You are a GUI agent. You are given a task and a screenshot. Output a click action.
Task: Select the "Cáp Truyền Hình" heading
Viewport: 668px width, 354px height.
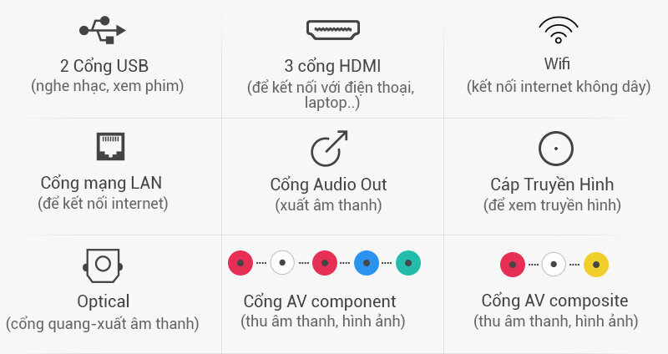[x=552, y=185]
